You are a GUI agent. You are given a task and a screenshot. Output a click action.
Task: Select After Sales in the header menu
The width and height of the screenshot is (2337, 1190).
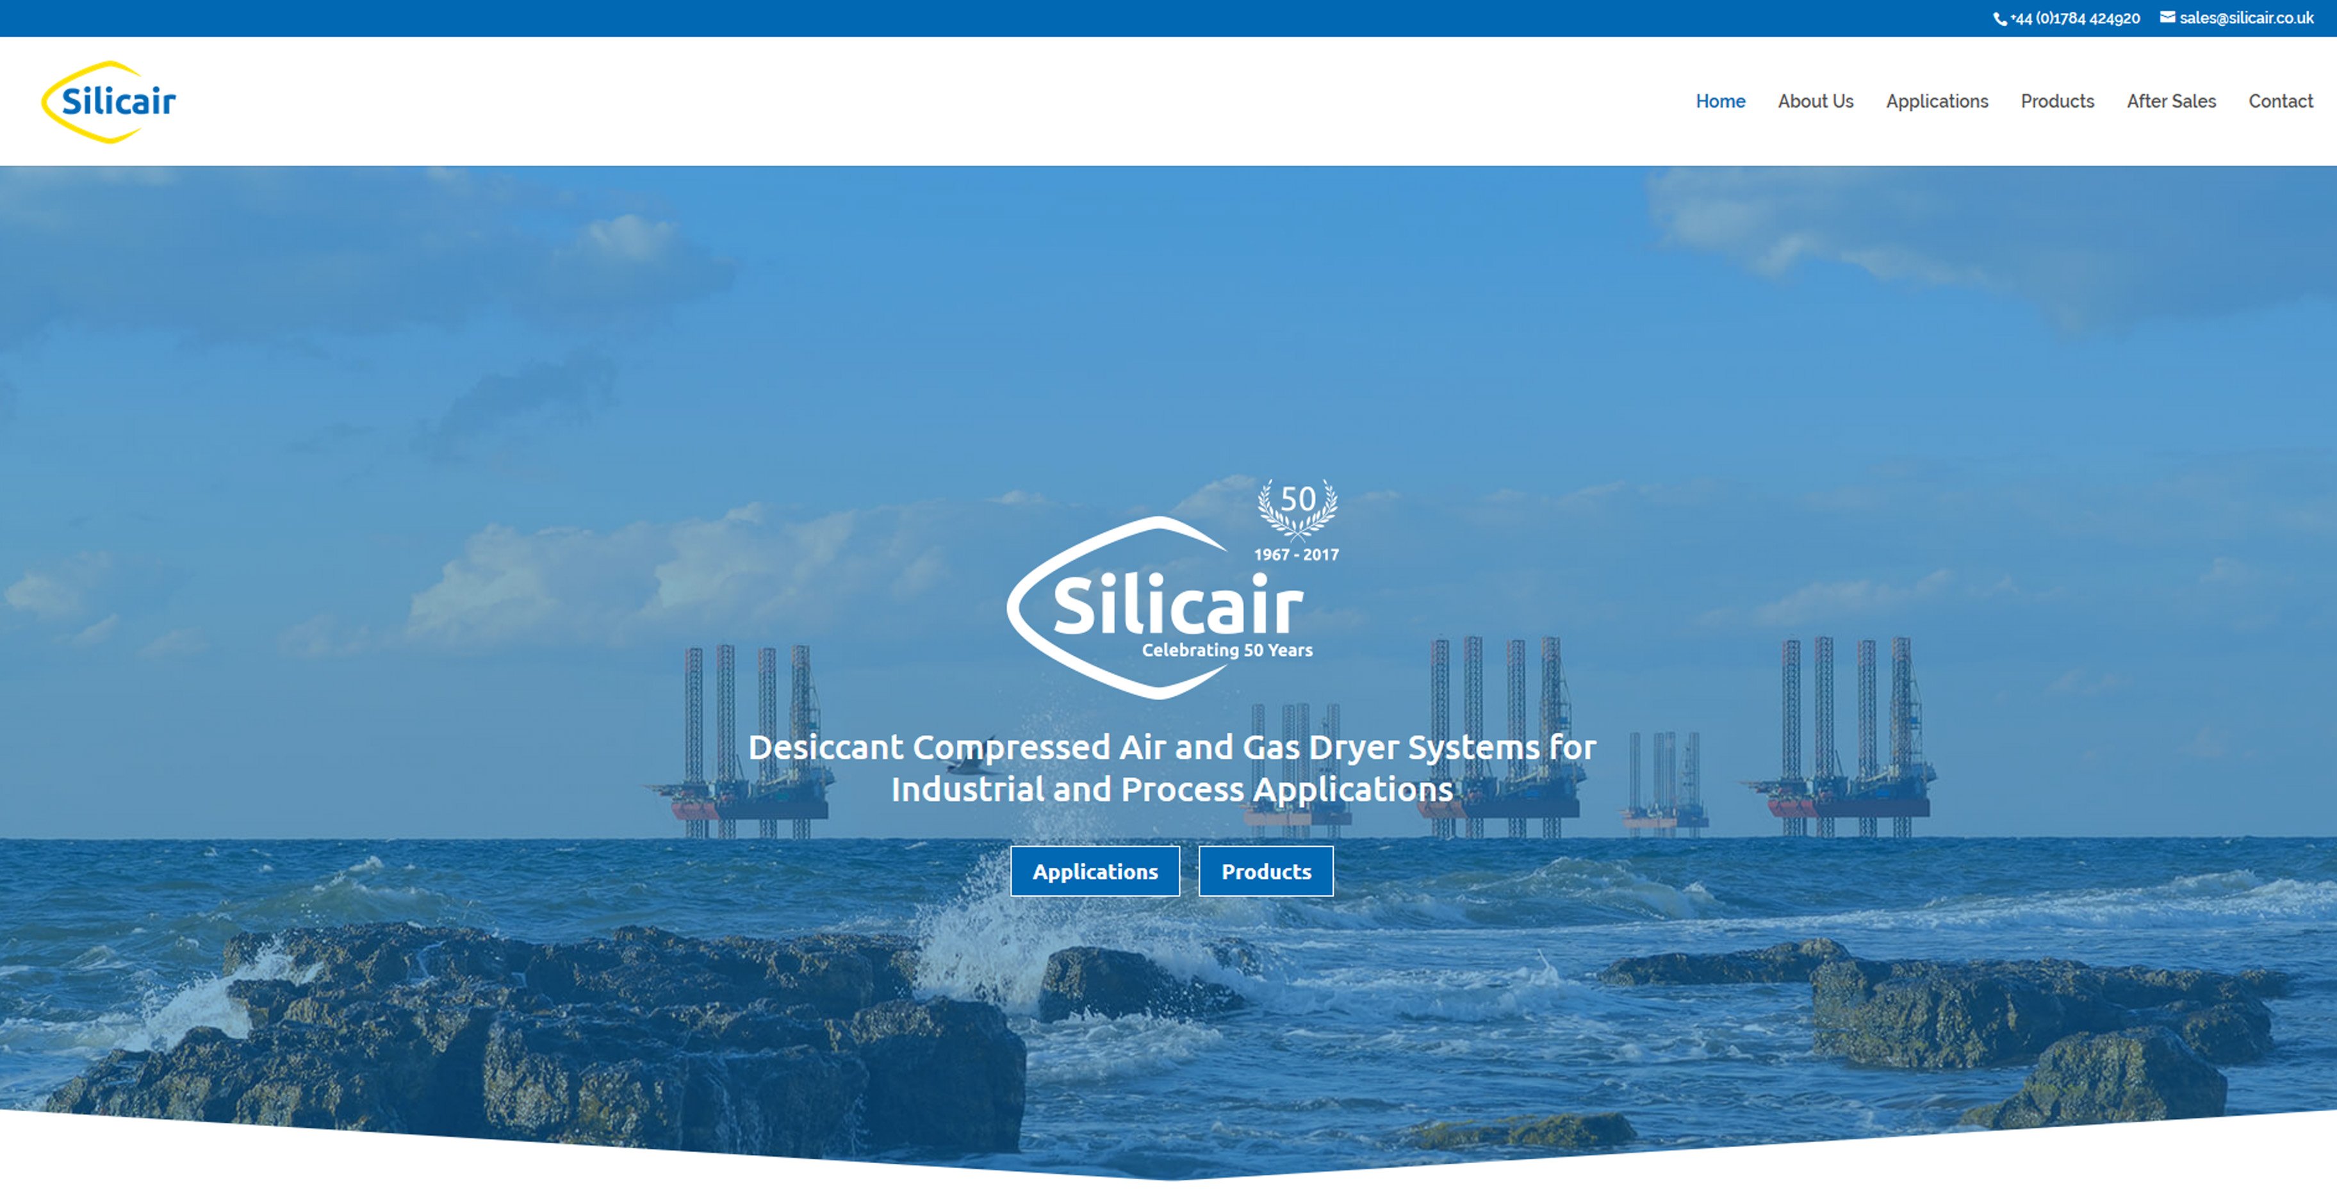(x=2171, y=102)
